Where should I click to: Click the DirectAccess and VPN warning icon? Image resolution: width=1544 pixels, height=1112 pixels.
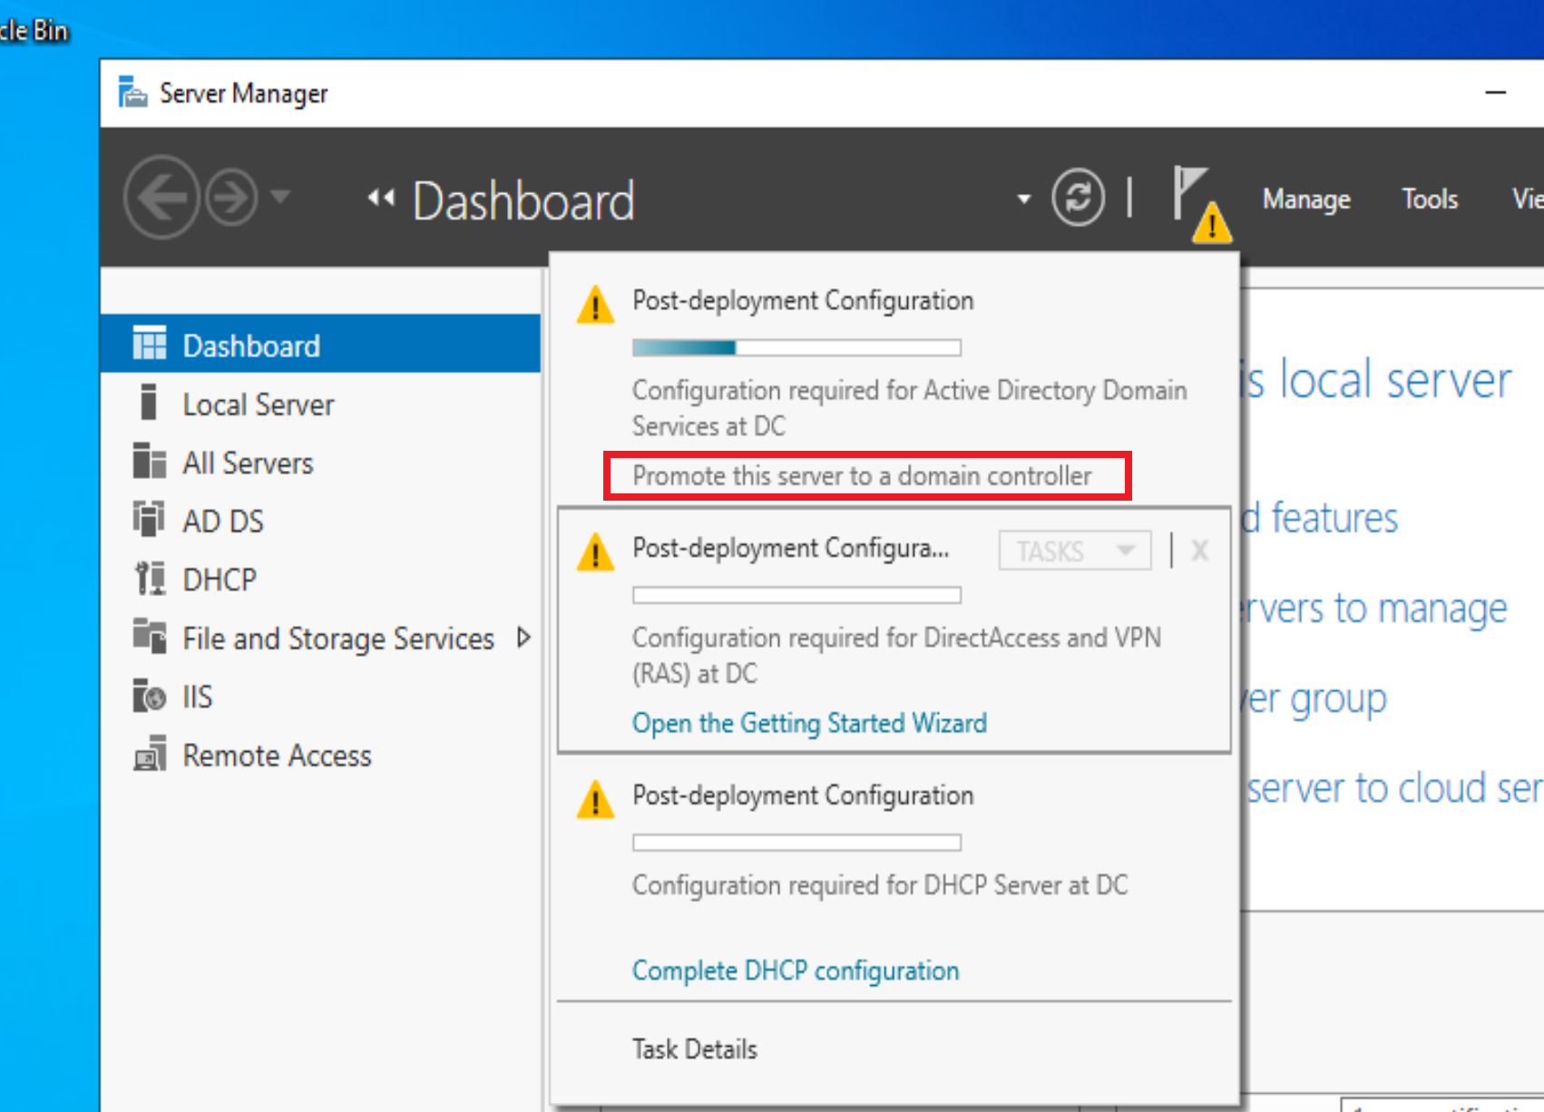coord(595,551)
